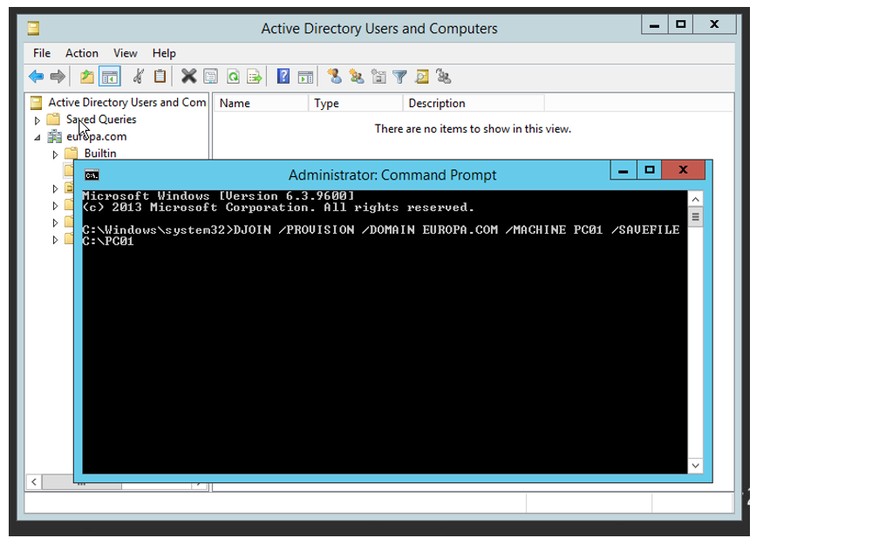
Task: Open Filter options via the funnel icon
Action: [x=399, y=77]
